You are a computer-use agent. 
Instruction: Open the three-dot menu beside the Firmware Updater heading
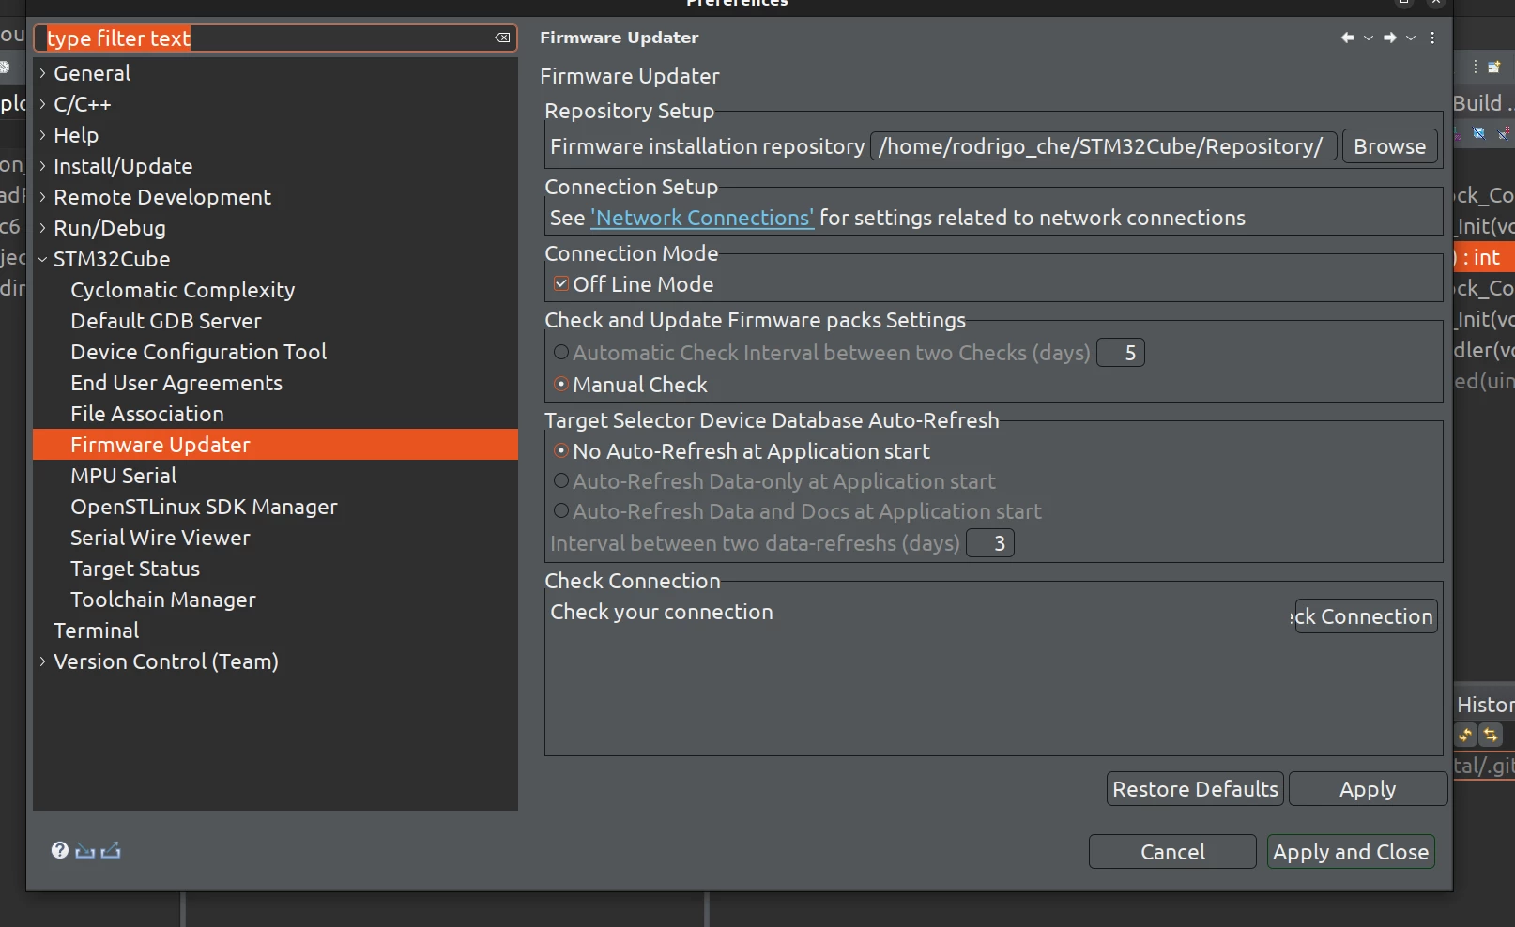tap(1432, 38)
